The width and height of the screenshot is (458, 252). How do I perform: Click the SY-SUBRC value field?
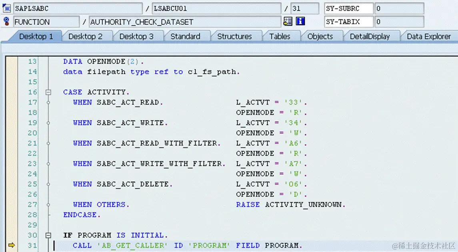pyautogui.click(x=399, y=8)
